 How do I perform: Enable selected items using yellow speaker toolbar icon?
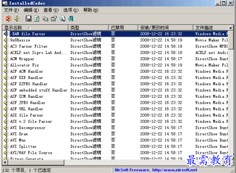point(17,19)
